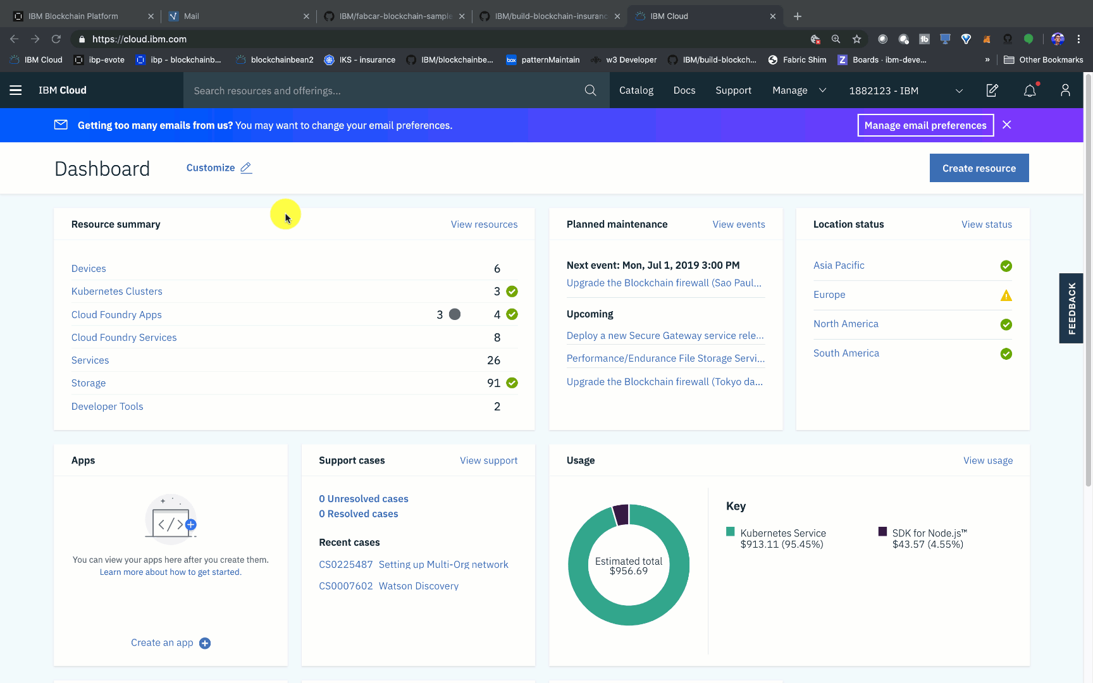Open case CS0225487 Setting up Multi-Org network
Image resolution: width=1093 pixels, height=683 pixels.
point(414,565)
